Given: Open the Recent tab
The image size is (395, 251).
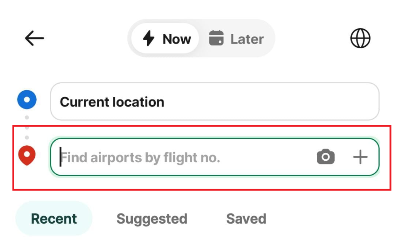Looking at the screenshot, I should coord(54,218).
